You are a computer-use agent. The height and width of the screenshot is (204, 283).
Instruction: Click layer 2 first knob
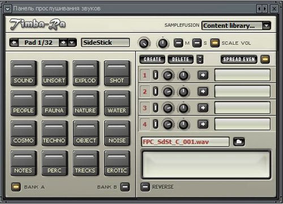(x=168, y=92)
